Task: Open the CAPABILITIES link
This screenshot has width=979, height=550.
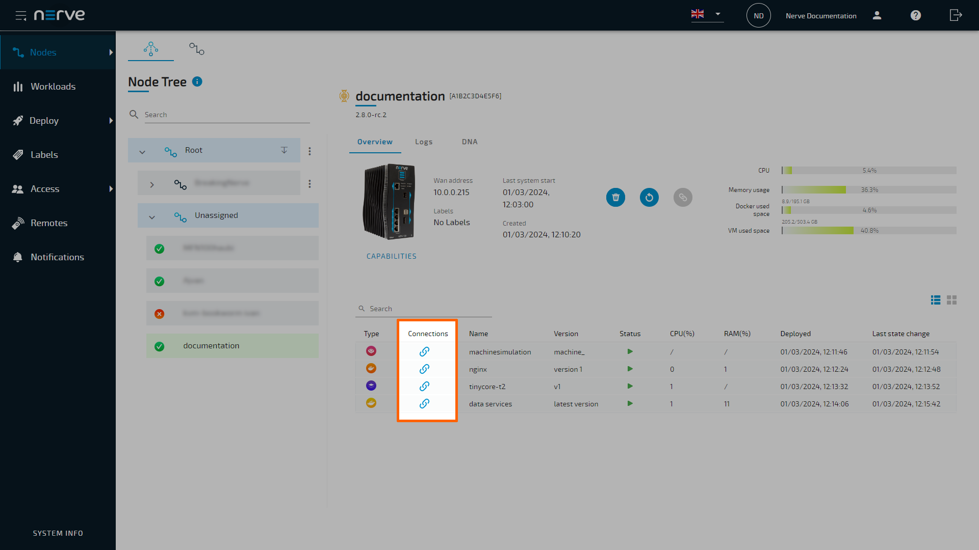Action: click(391, 256)
